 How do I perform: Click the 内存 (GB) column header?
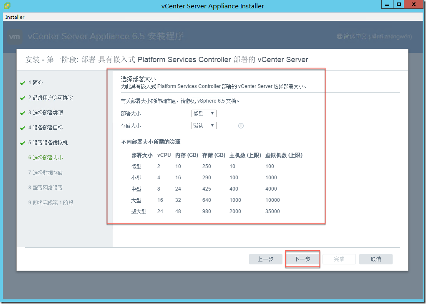187,155
